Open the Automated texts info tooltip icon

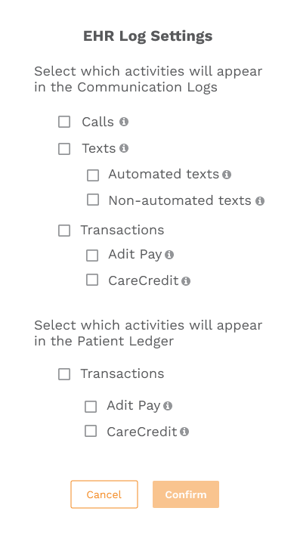(x=227, y=175)
